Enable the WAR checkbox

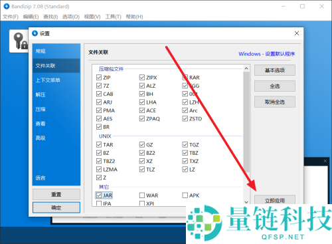142,195
